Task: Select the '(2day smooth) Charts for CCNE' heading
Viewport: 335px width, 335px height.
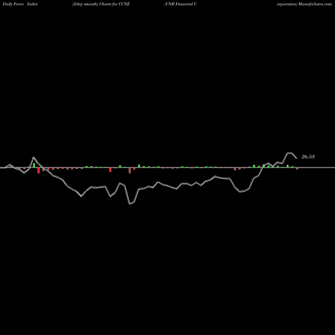Action: coord(101,4)
